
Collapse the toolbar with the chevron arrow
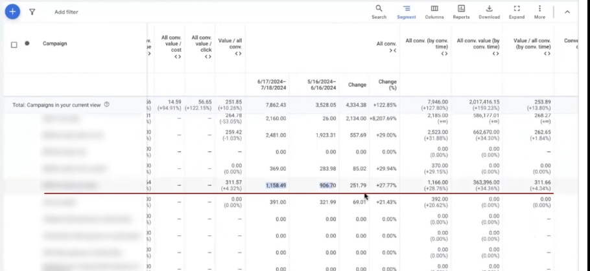(x=567, y=12)
